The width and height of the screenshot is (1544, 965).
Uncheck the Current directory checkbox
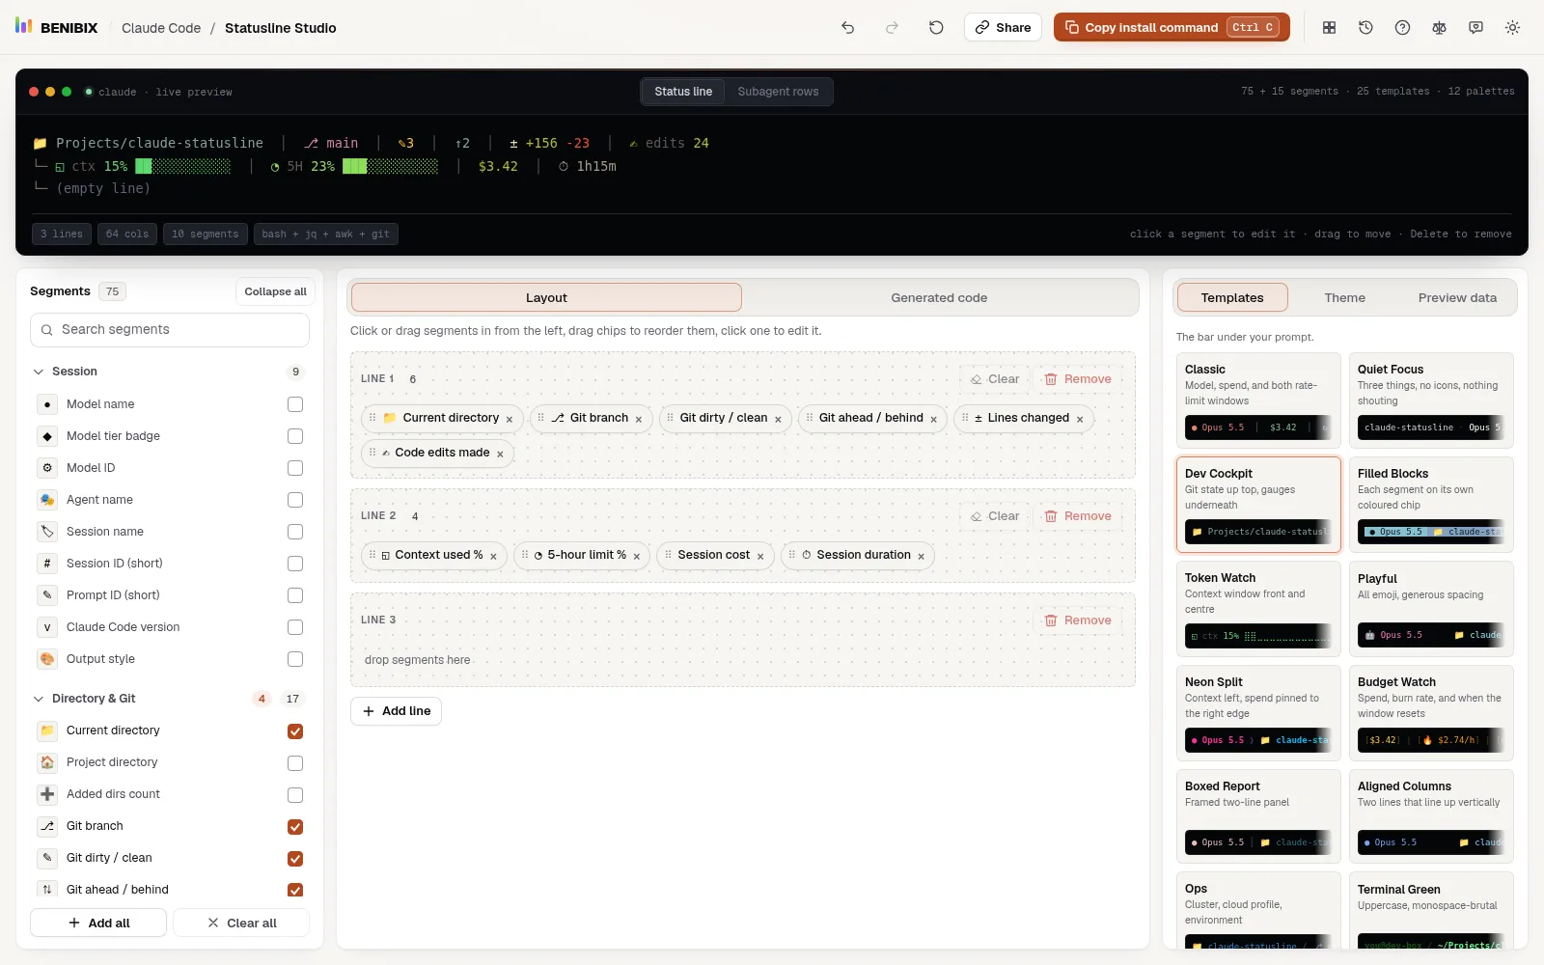pyautogui.click(x=295, y=731)
